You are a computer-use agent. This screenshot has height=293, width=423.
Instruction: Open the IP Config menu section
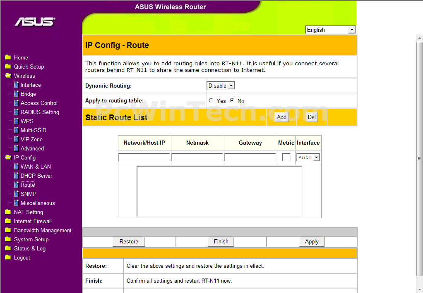click(25, 158)
